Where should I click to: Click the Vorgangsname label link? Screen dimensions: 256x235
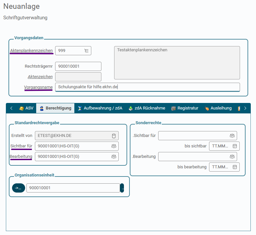tap(38, 87)
